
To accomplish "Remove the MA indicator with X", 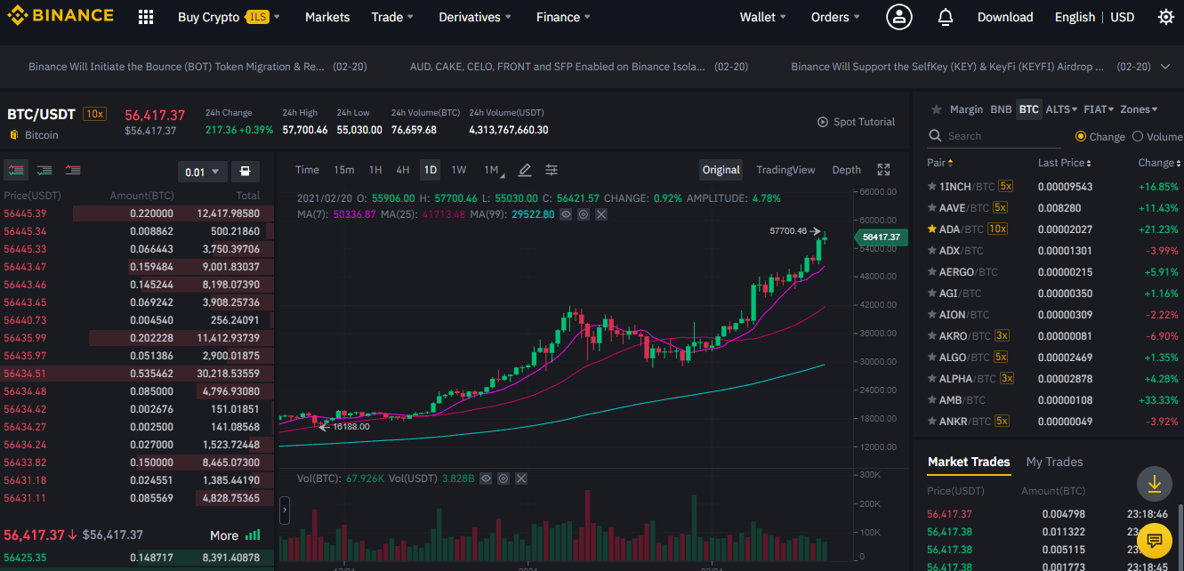I will 601,214.
